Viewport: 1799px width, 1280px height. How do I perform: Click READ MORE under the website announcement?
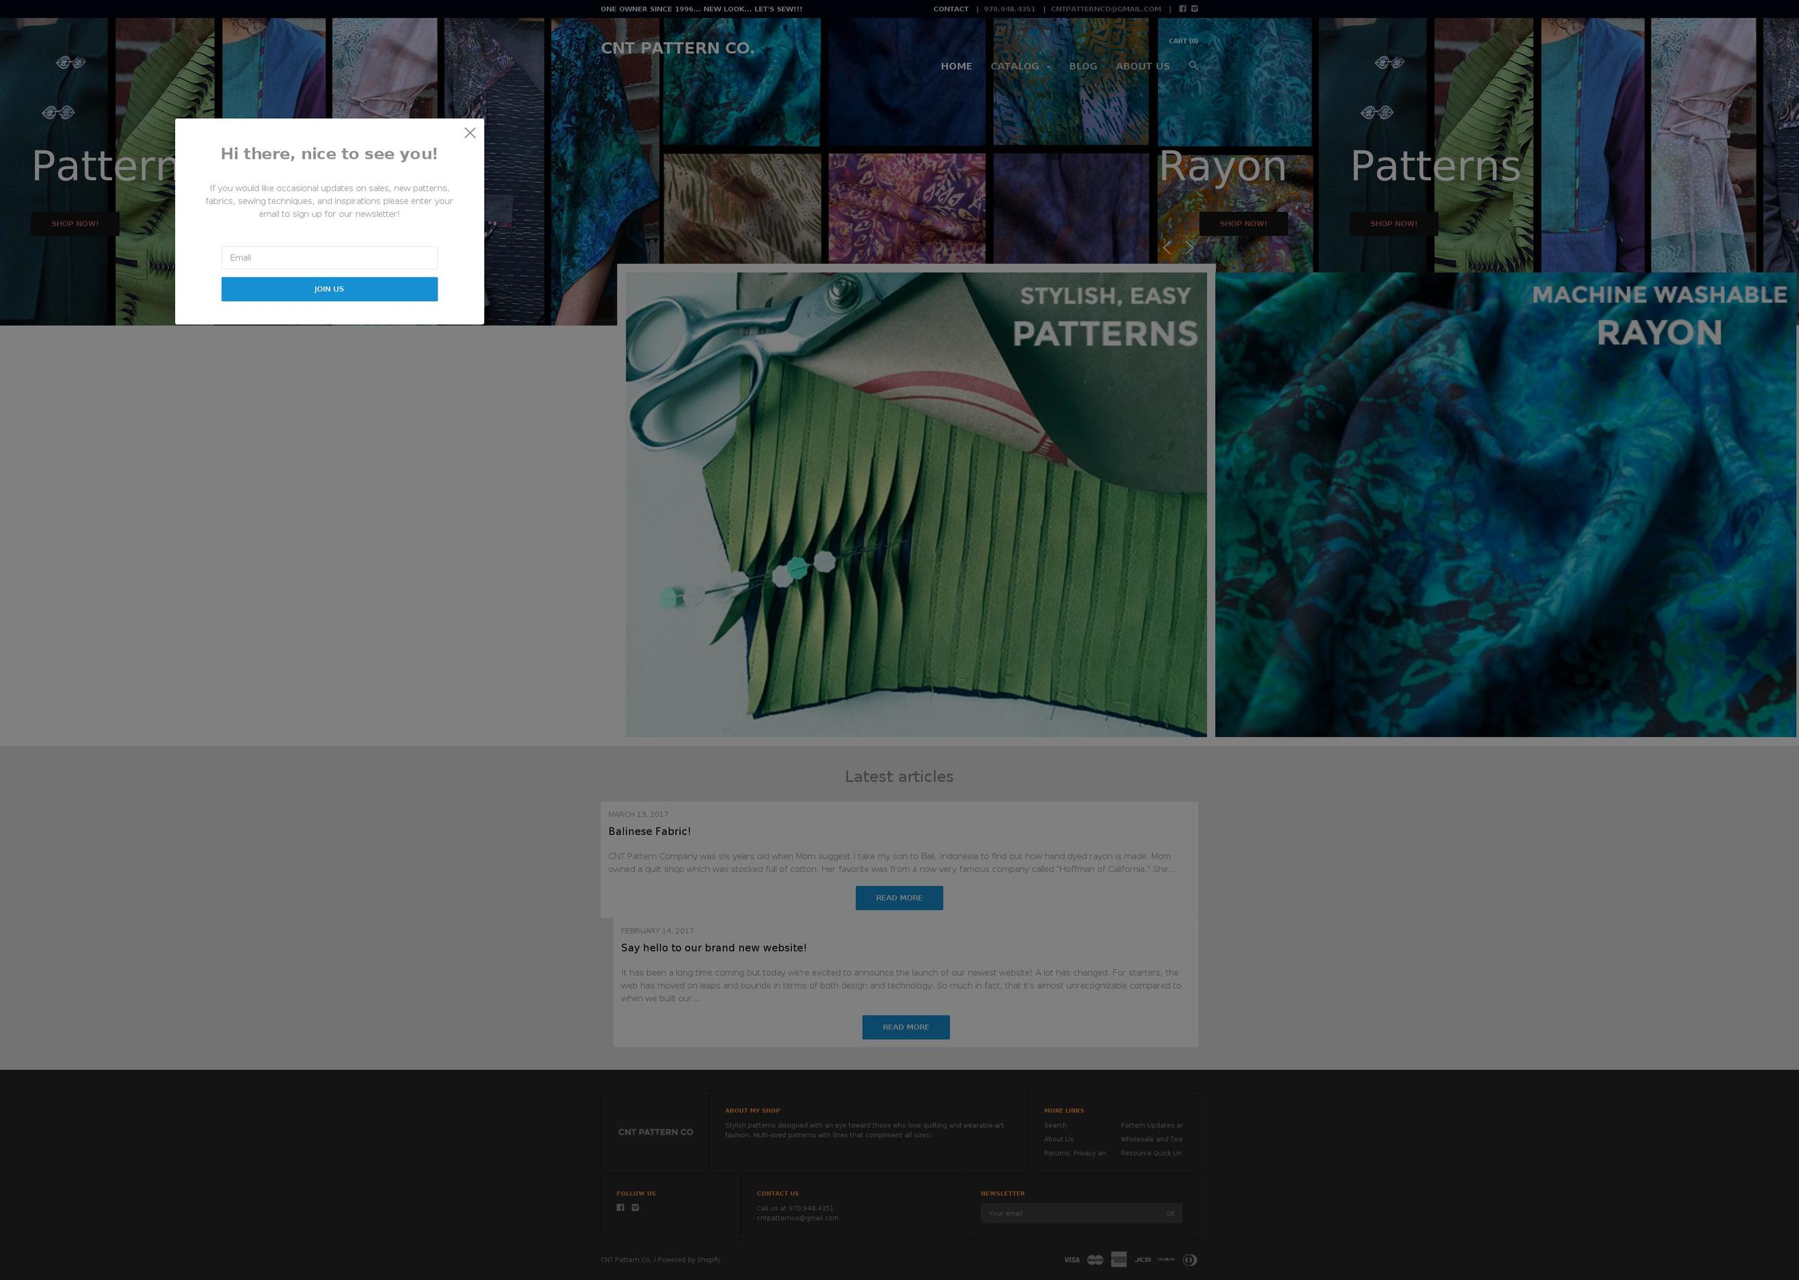(x=905, y=1027)
